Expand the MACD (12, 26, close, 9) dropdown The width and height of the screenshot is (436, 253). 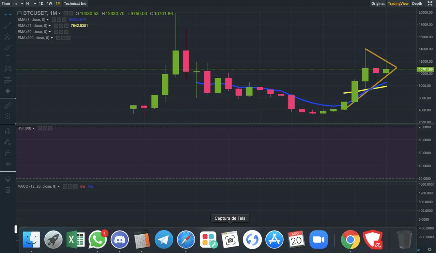(x=59, y=187)
